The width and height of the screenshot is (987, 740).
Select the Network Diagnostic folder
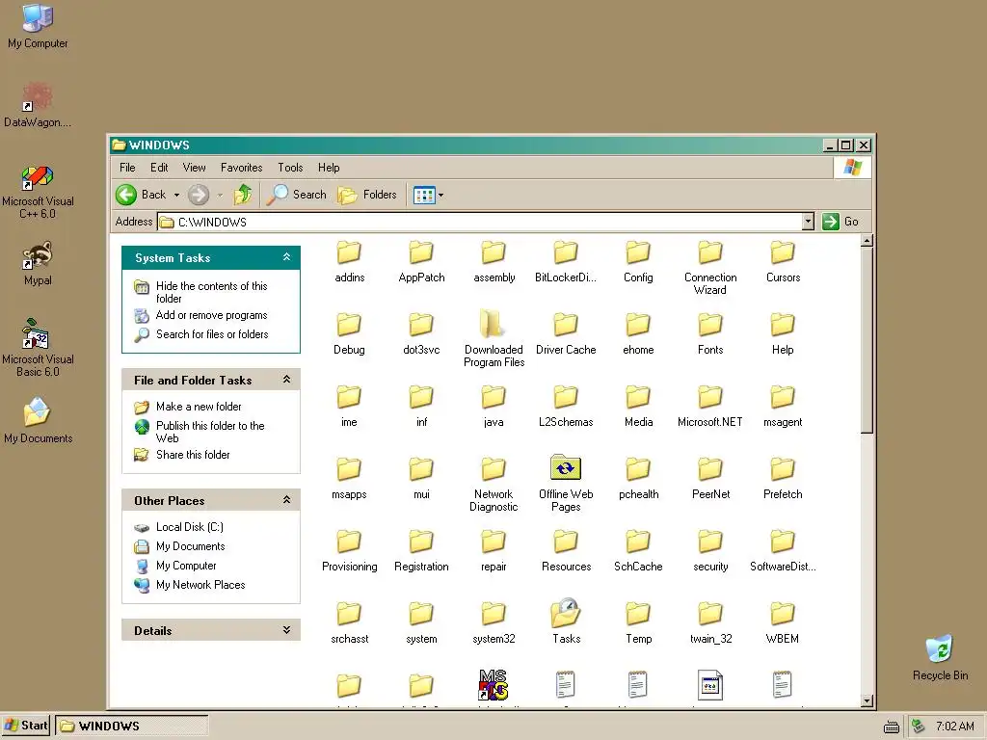(x=493, y=485)
